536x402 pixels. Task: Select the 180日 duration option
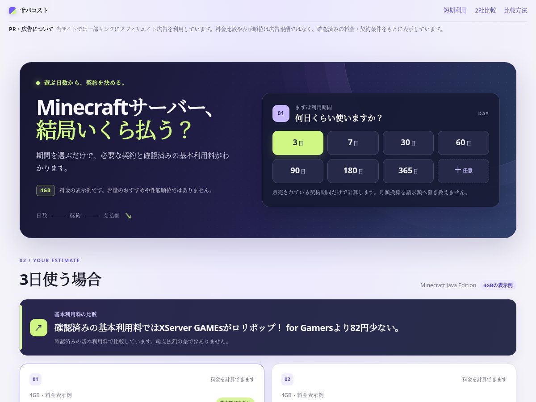[353, 171]
